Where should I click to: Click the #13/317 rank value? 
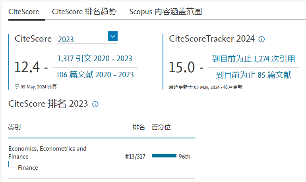pyautogui.click(x=135, y=157)
